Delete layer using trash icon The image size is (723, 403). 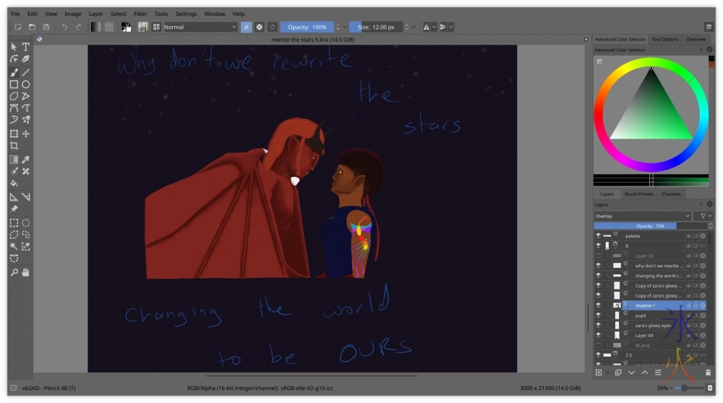[708, 372]
